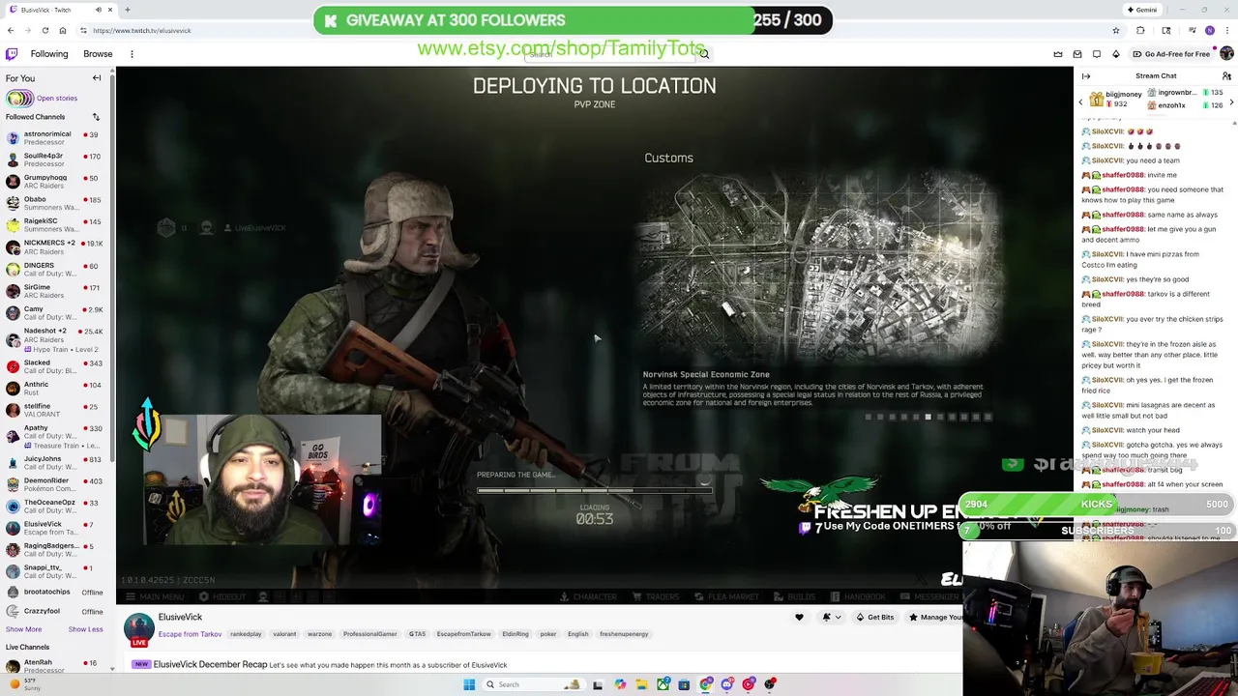Open the three-dot more menu beside Browse
Image resolution: width=1238 pixels, height=696 pixels.
132,54
